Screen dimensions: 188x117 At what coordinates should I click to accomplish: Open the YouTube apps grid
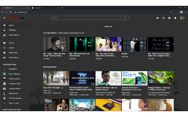click(164, 18)
